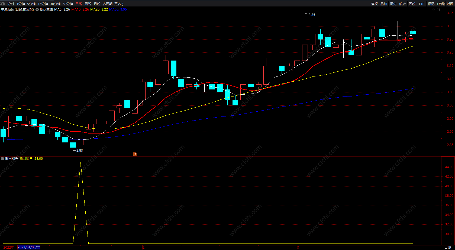Click the 3.00 price axis label
Screen dimensions: 455x250
click(450, 105)
